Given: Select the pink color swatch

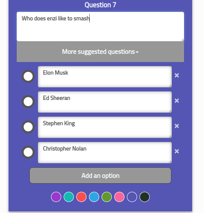Looking at the screenshot, I should click(x=119, y=197).
